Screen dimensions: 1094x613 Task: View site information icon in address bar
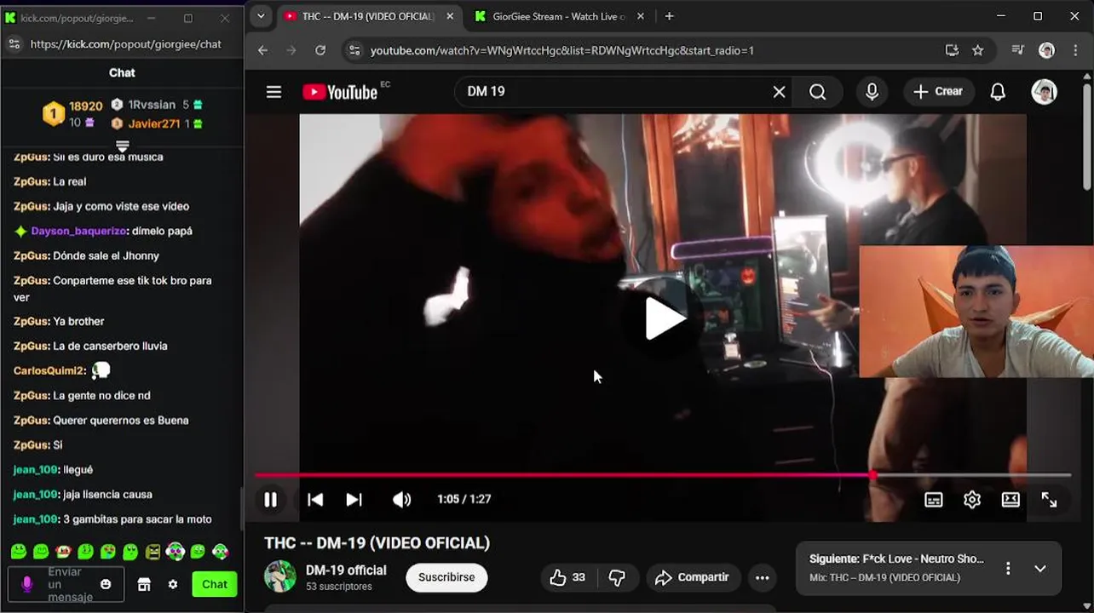[355, 50]
